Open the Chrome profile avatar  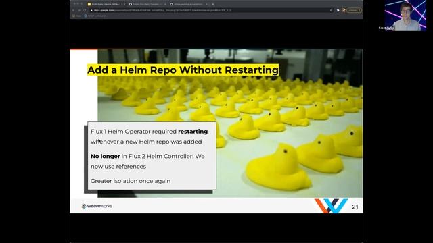point(344,10)
